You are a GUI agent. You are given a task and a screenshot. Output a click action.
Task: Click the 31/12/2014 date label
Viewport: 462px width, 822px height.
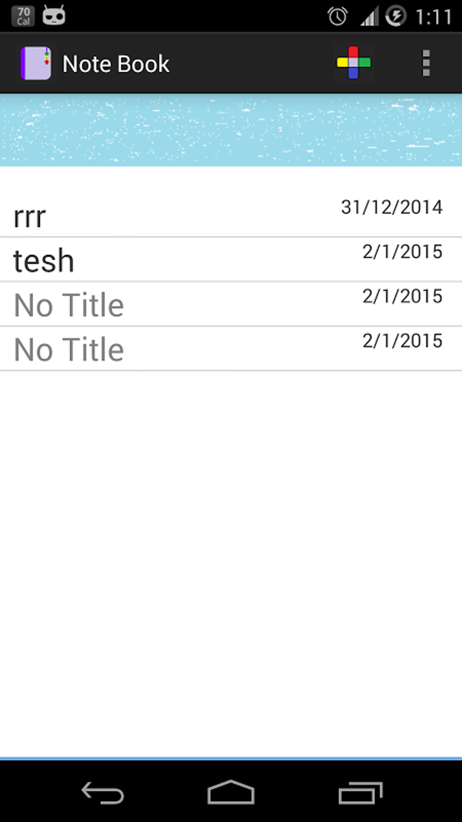click(x=391, y=207)
